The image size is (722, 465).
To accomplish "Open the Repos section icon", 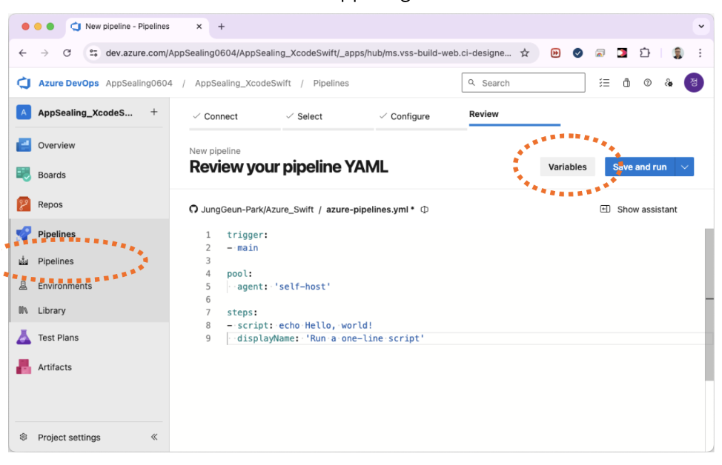I will tap(24, 204).
